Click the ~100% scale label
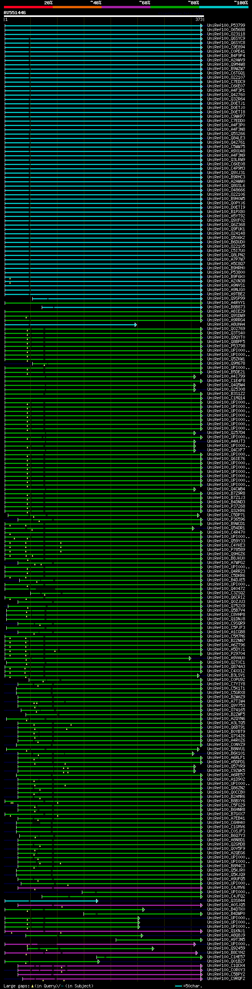This screenshot has height=989, width=252. (x=241, y=3)
